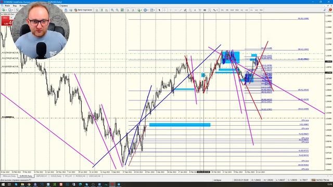
Task: Open Task View on the taskbar
Action: coord(9,184)
